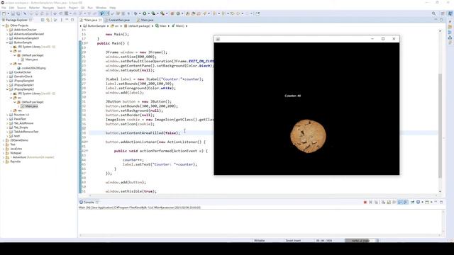
Task: Open the File menu
Action: (4, 8)
